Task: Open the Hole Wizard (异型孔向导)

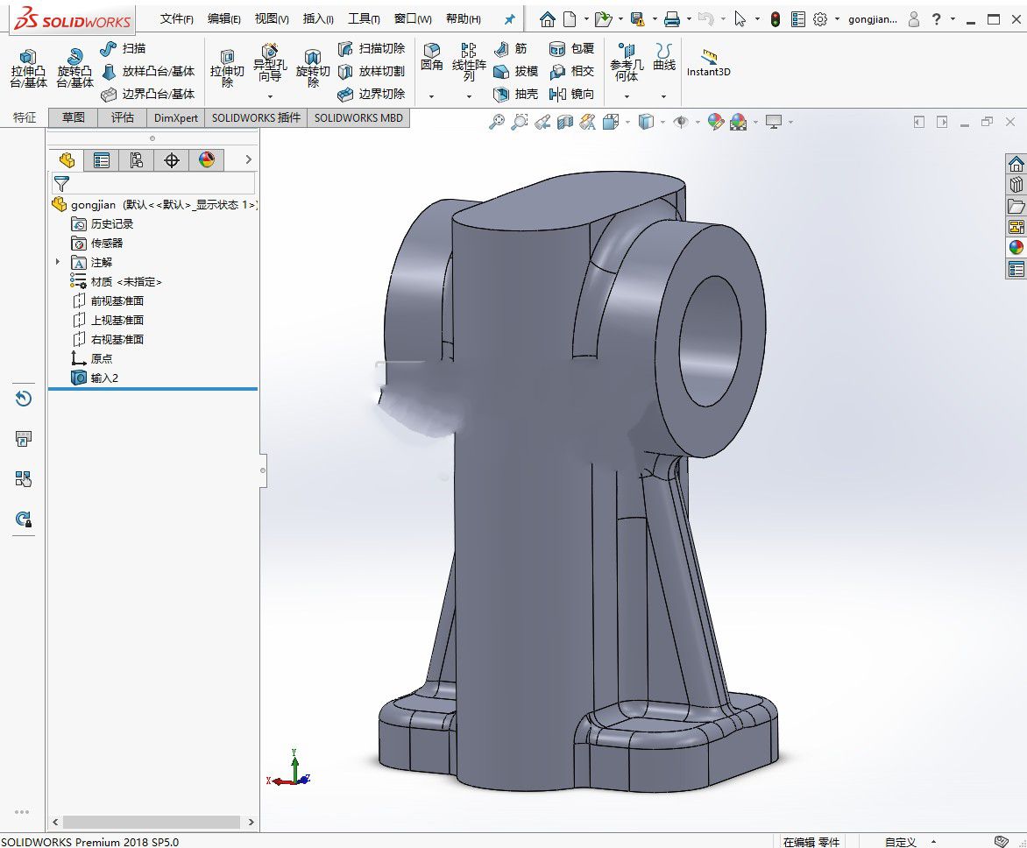Action: [270, 64]
